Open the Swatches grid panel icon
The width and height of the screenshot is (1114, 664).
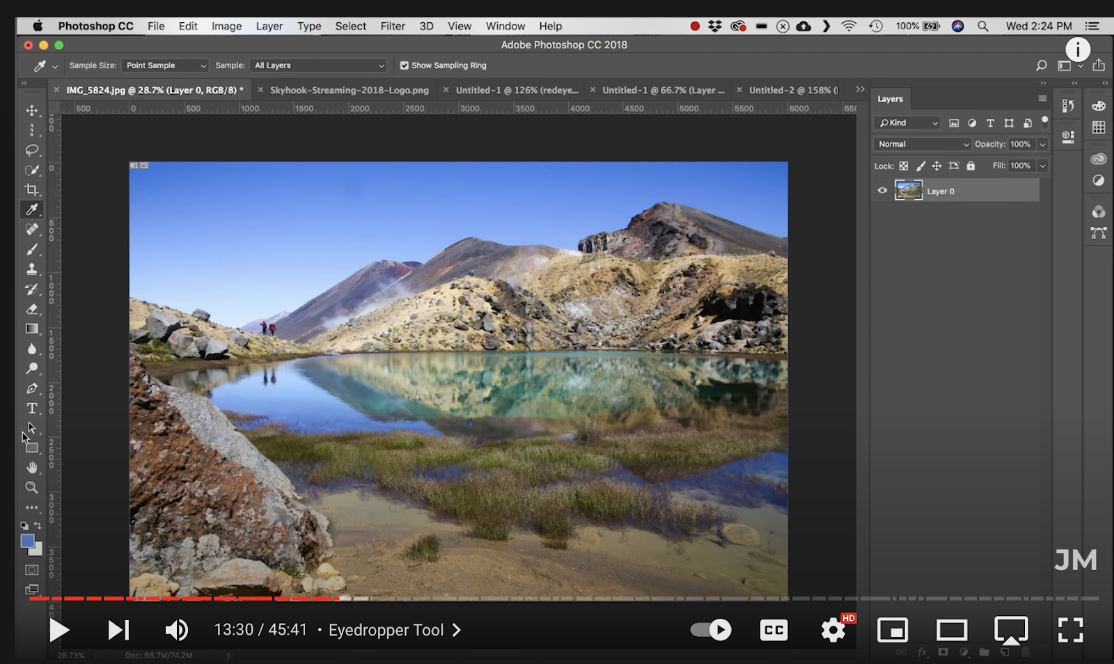[x=1099, y=127]
